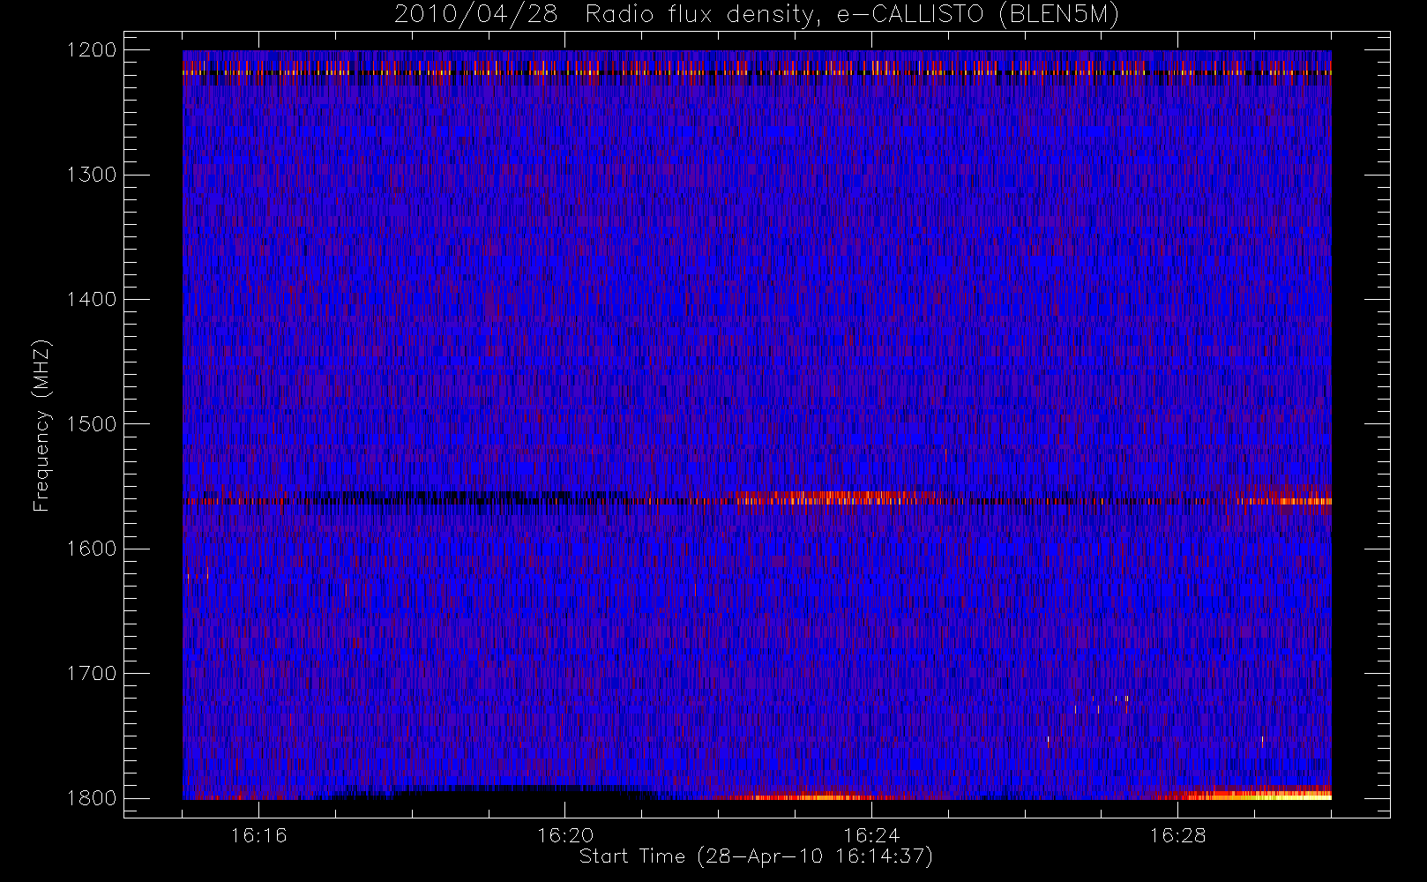Click the 1200 frequency tick label
Image resolution: width=1427 pixels, height=882 pixels.
[x=92, y=50]
